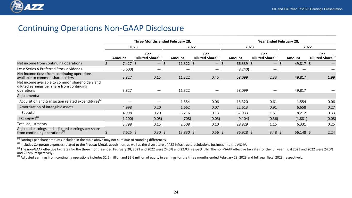This screenshot has width=352, height=198.
Task: Select the Amortization of intangible assets row label
Action: pyautogui.click(x=46, y=107)
